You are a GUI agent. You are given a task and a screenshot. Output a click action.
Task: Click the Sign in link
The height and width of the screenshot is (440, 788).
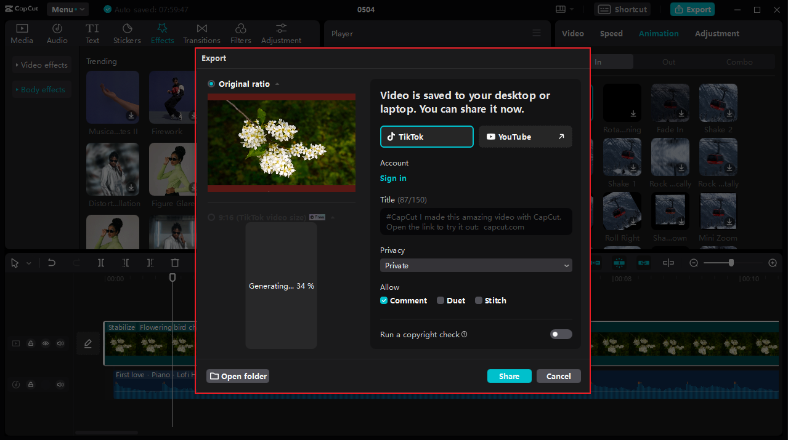click(393, 178)
